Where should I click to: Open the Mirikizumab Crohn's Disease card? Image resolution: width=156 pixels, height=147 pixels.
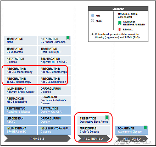94,130
